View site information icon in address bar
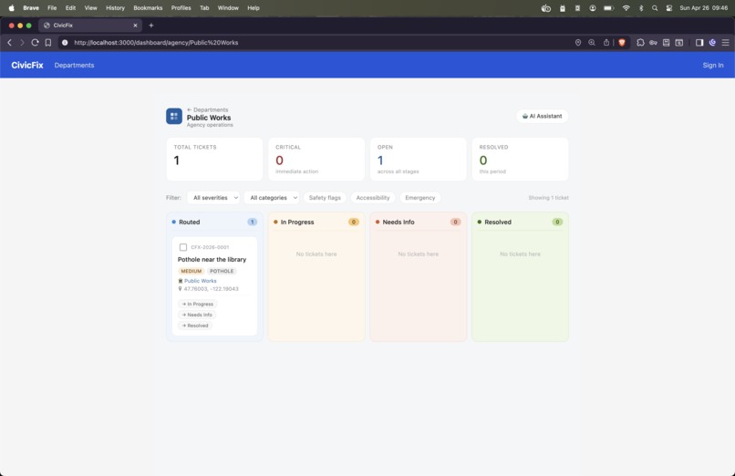735x476 pixels. coord(65,43)
